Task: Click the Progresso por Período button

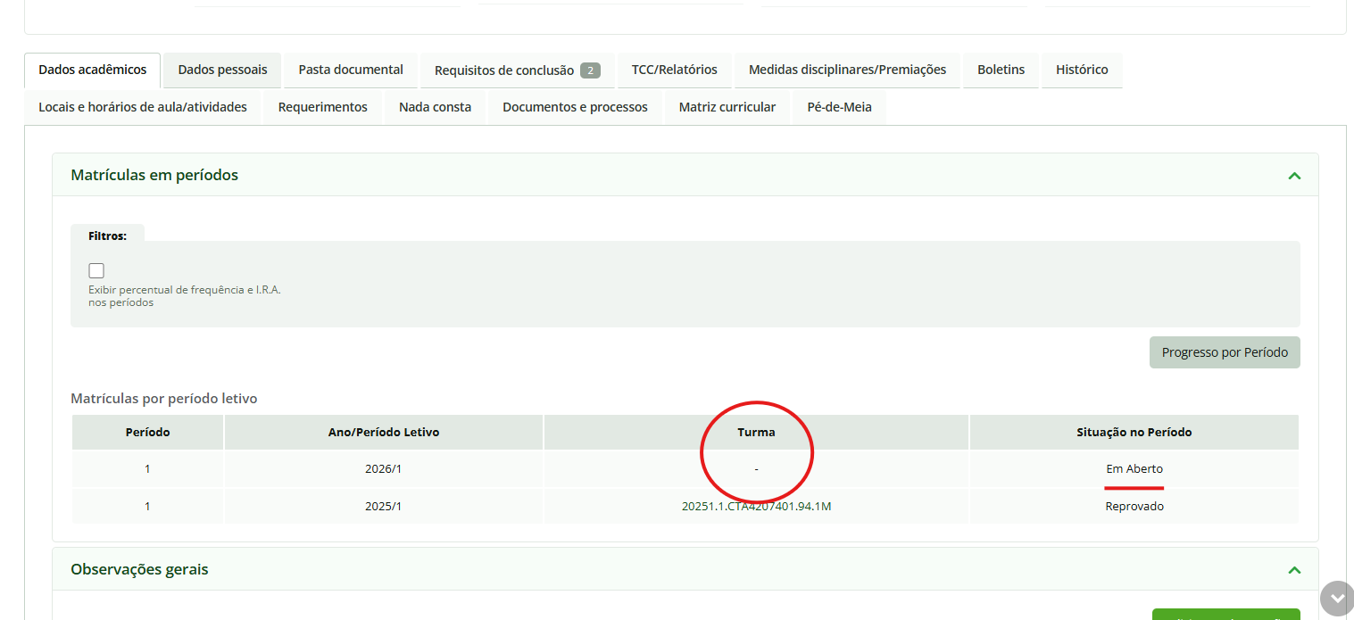Action: [1224, 351]
